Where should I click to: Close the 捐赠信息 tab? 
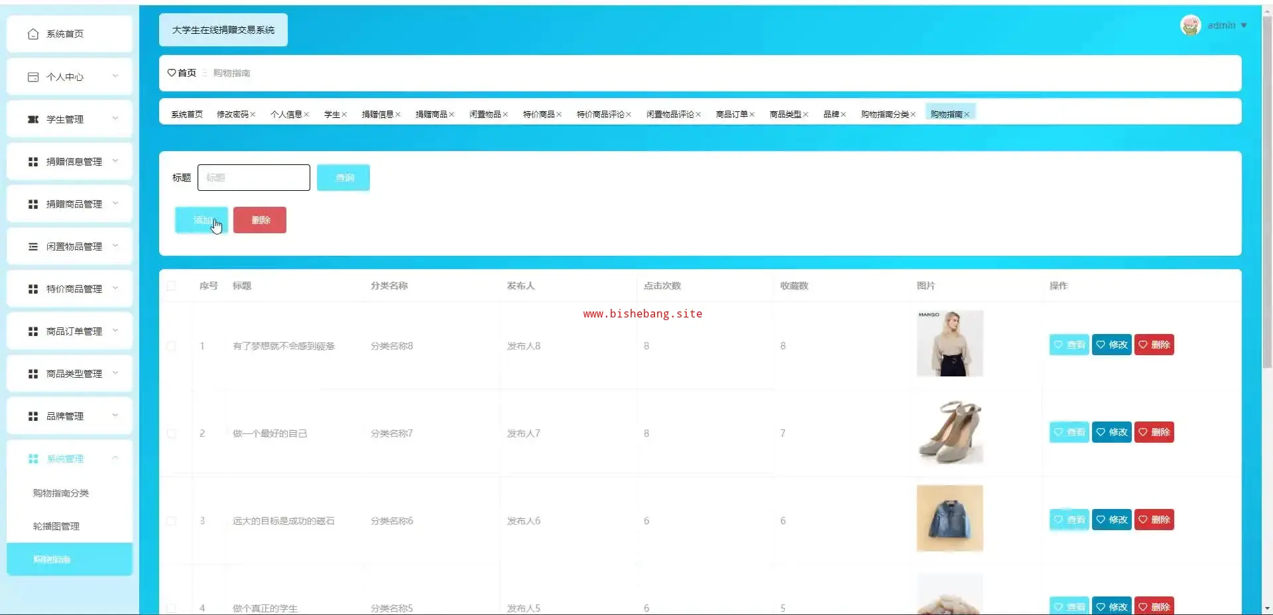click(x=398, y=115)
